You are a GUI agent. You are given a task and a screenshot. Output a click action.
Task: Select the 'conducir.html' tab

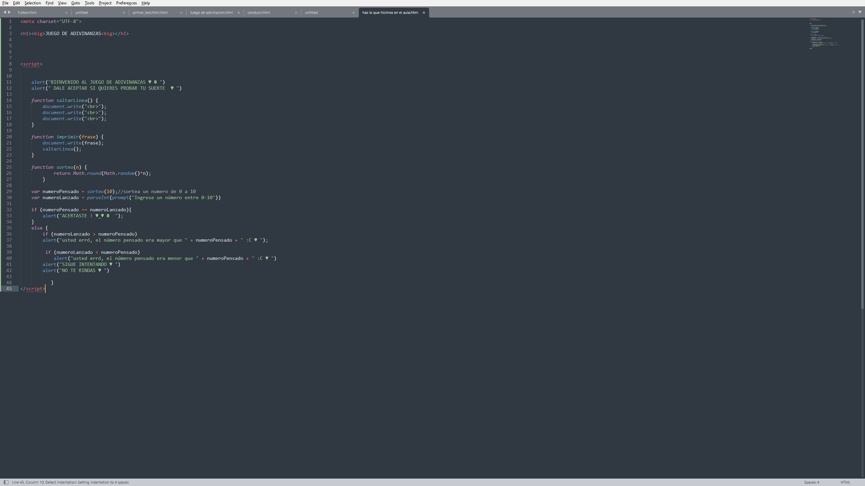(258, 12)
